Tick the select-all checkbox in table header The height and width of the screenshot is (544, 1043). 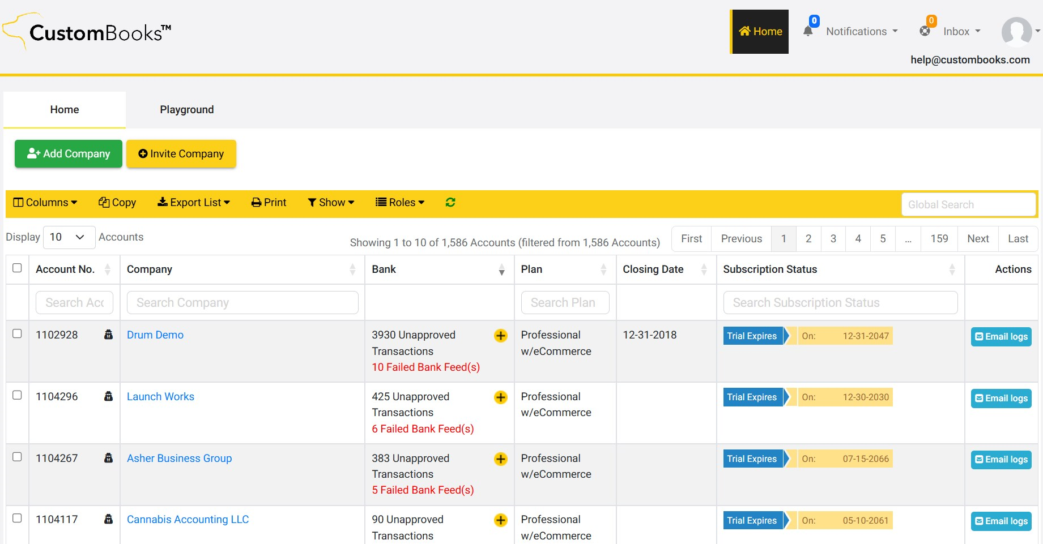[x=17, y=268]
